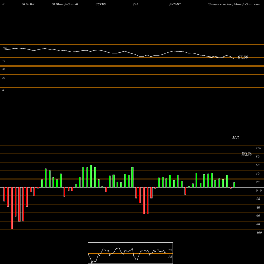The image size is (264, 264).
Task: Click the -60 label on the MR axis
Action: pyautogui.click(x=258, y=216)
